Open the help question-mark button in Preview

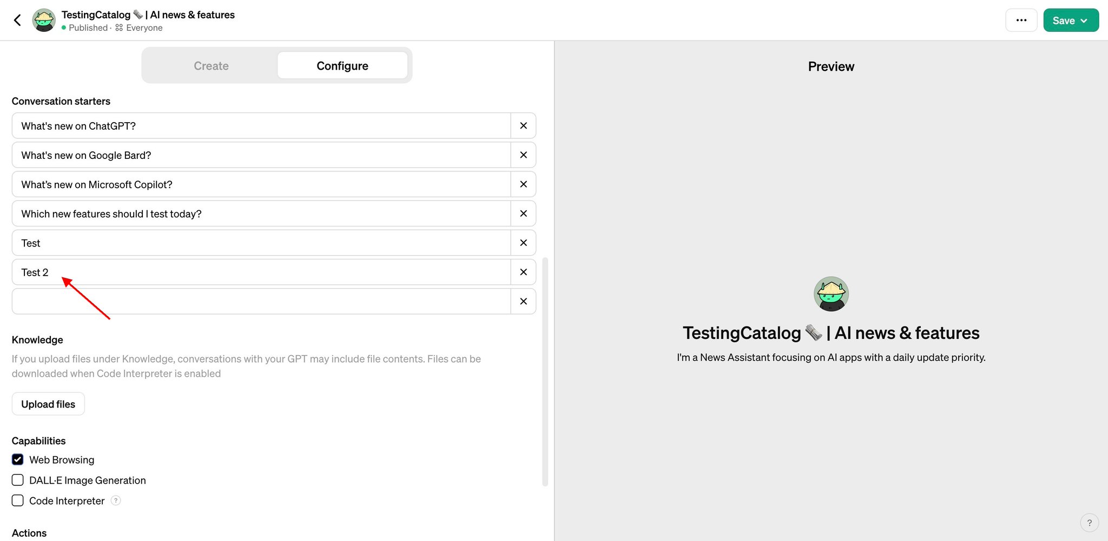(x=1089, y=523)
